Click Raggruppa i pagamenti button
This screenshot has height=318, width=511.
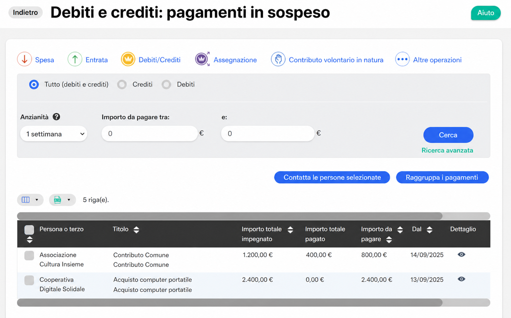pyautogui.click(x=442, y=177)
